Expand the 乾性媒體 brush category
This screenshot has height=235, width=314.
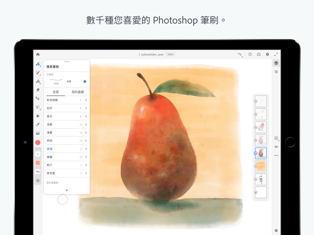coord(67,100)
